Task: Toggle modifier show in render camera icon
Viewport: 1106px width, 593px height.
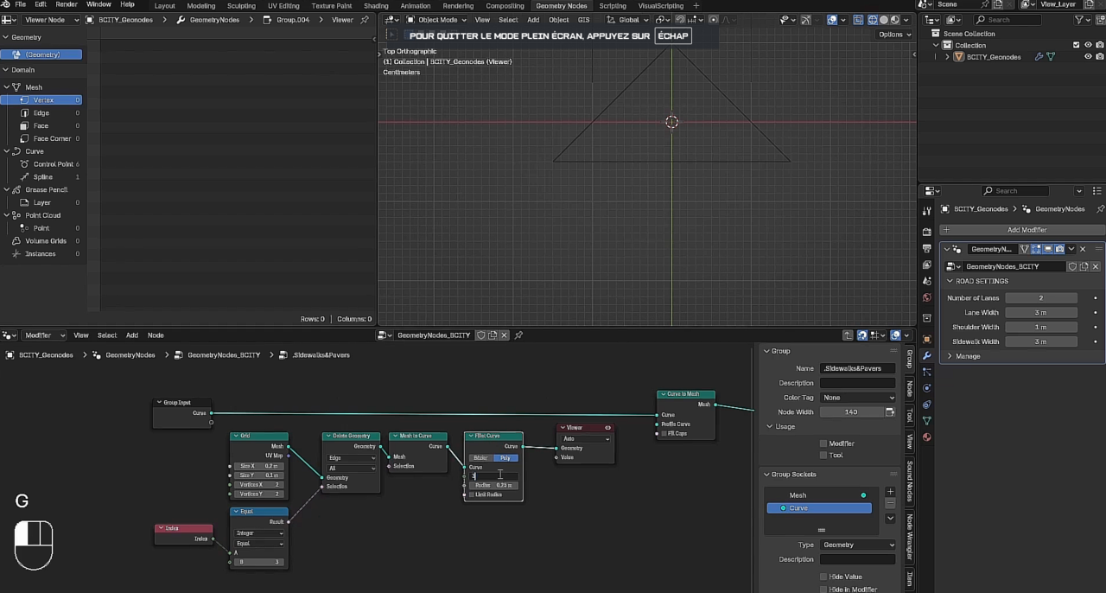Action: 1059,249
